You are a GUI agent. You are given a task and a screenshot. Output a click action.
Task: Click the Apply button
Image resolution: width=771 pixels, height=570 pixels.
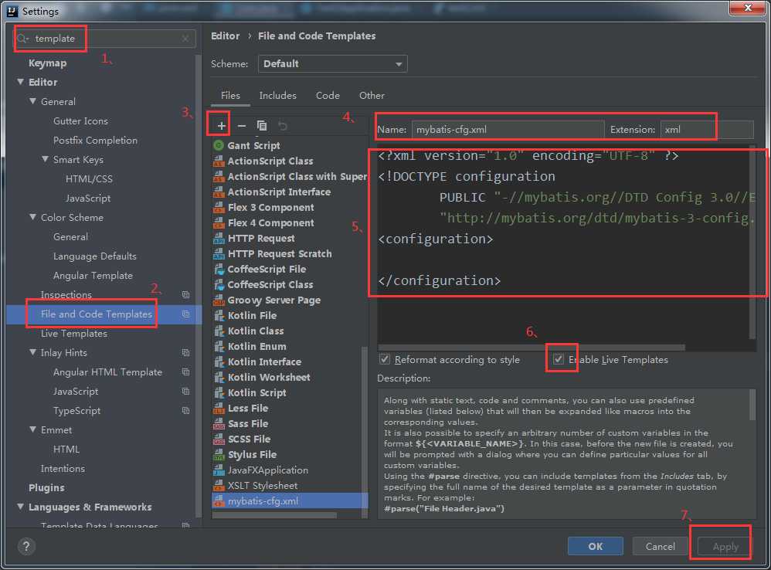coord(725,546)
